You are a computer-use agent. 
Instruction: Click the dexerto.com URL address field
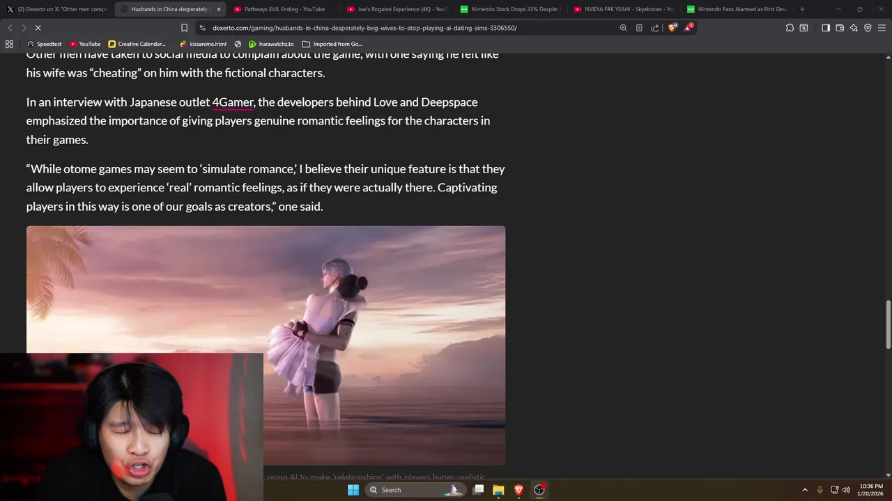point(364,28)
